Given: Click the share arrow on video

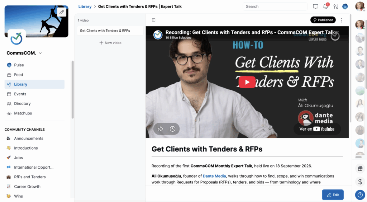Looking at the screenshot, I should tap(160, 129).
